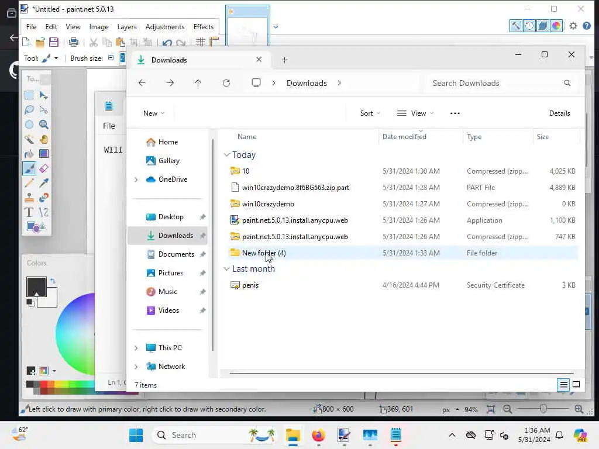
Task: Select the Ellipse Select tool
Action: (29, 125)
